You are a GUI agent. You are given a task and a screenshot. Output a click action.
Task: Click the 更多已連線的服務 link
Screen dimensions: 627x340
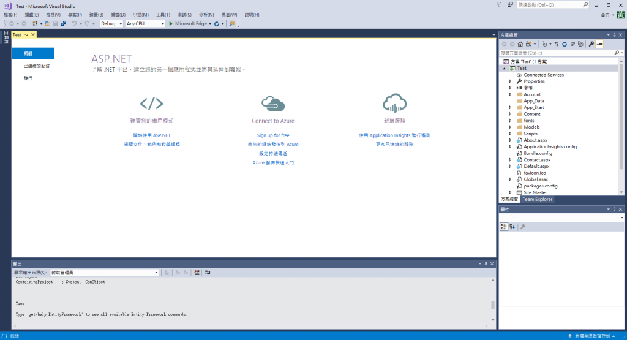click(395, 145)
